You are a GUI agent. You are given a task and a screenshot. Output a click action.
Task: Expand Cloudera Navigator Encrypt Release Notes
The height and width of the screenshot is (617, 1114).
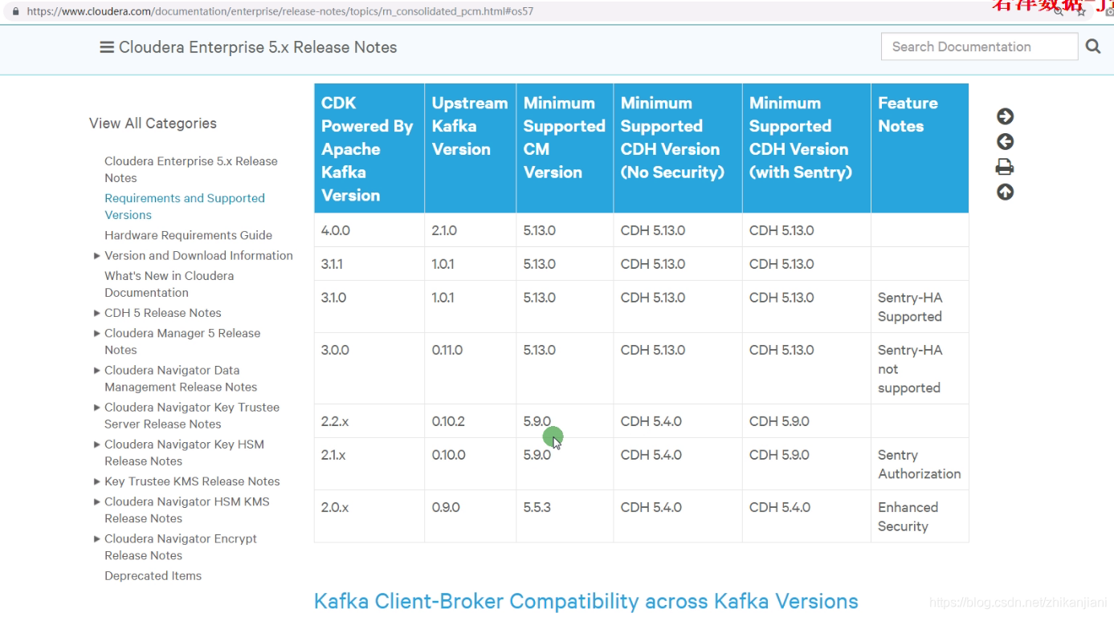point(97,539)
